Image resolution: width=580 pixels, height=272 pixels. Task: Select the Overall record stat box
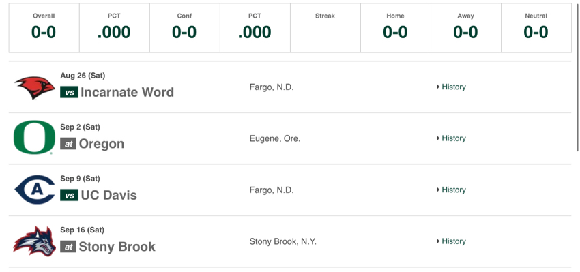coord(44,28)
